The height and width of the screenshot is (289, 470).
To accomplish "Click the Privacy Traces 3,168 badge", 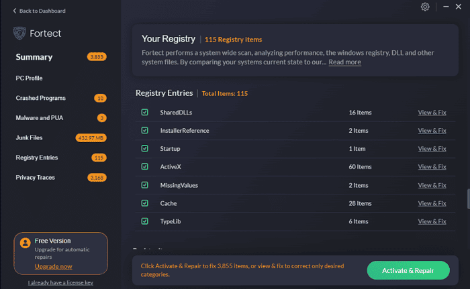I will tap(97, 178).
